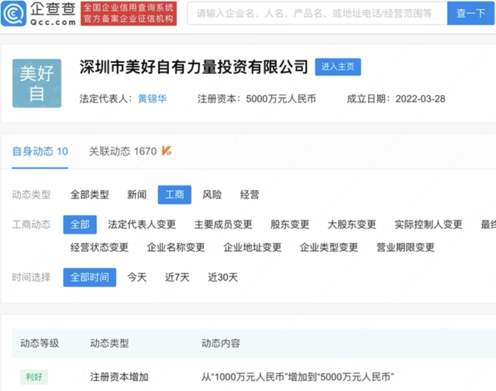Focus the company search input field
The width and height of the screenshot is (496, 391).
[x=317, y=13]
